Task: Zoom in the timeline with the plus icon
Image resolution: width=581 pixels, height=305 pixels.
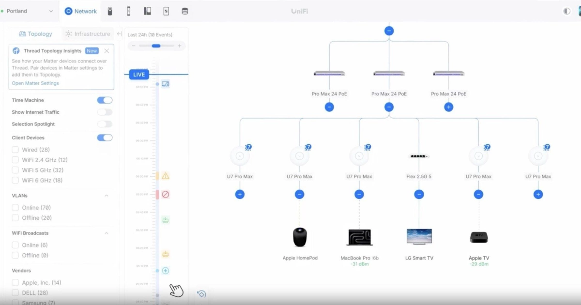Action: 180,46
